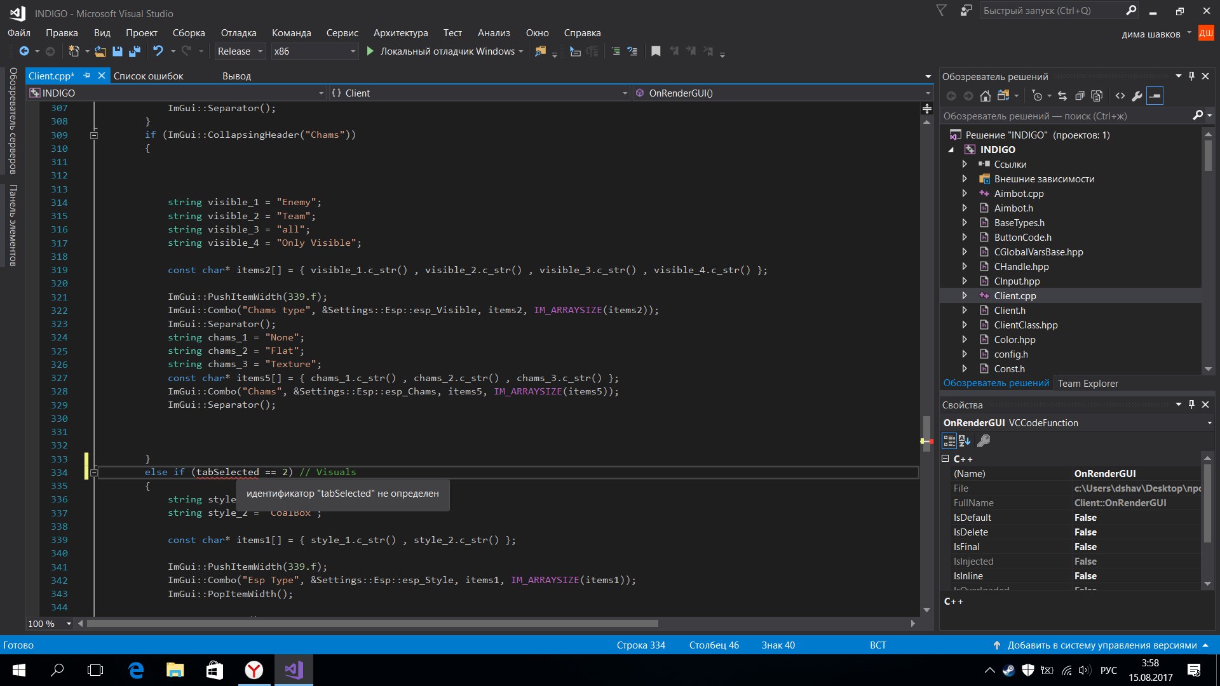Expand the Aimbot.cpp tree node
1220x686 pixels.
coord(965,194)
